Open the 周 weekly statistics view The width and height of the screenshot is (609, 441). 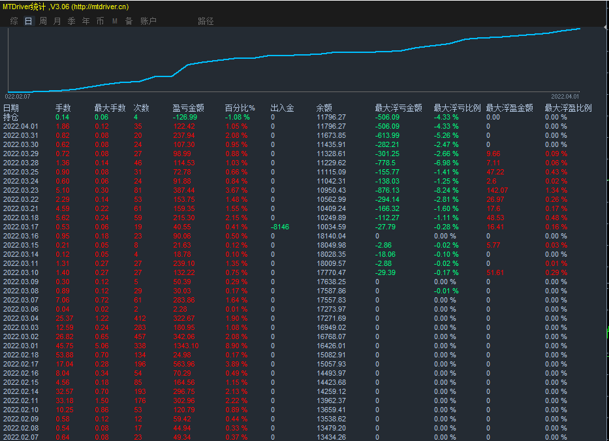[x=43, y=21]
